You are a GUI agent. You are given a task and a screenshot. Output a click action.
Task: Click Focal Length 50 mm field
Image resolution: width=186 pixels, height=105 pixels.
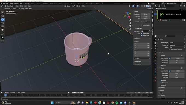click(x=146, y=14)
